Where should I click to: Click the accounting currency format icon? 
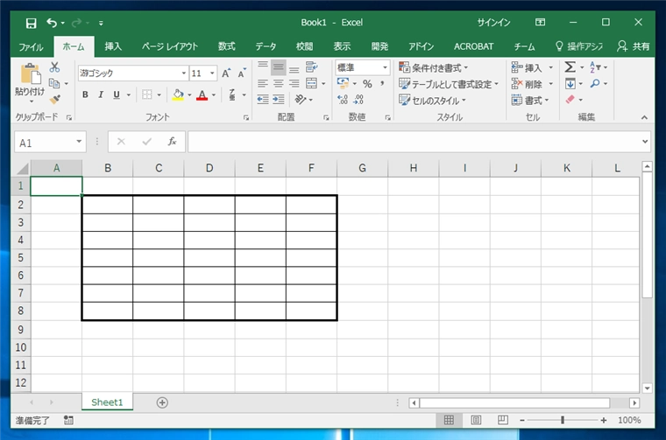pos(343,83)
